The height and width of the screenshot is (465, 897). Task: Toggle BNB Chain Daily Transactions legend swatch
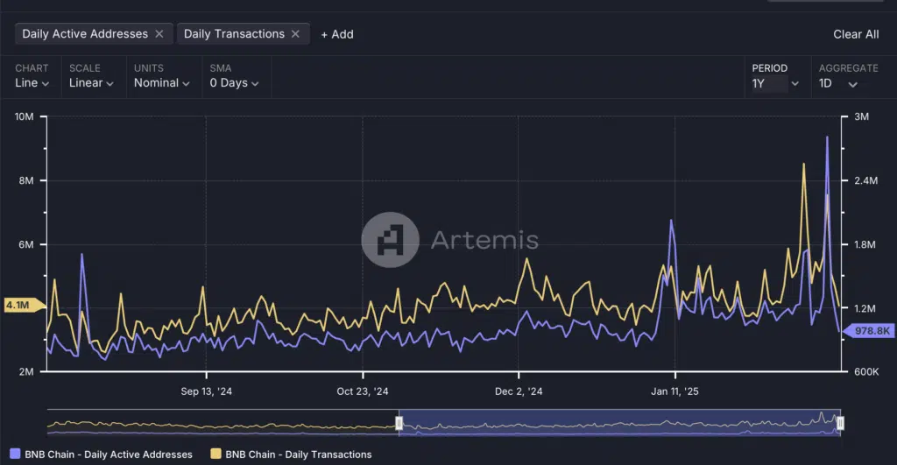(215, 454)
